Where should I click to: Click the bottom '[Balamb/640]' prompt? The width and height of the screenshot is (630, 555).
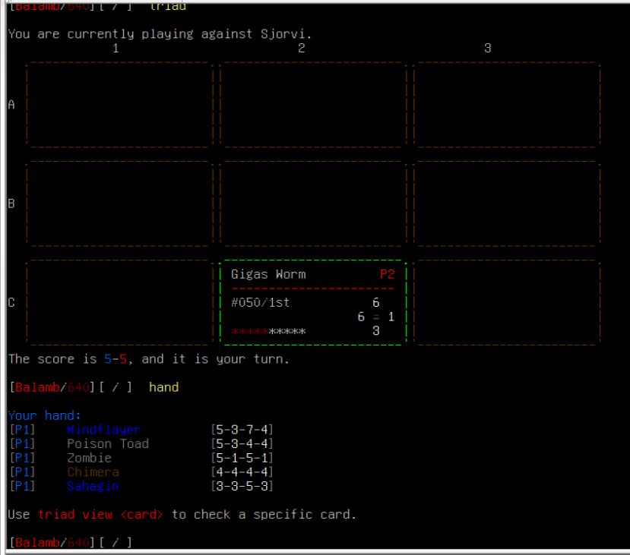click(x=52, y=543)
